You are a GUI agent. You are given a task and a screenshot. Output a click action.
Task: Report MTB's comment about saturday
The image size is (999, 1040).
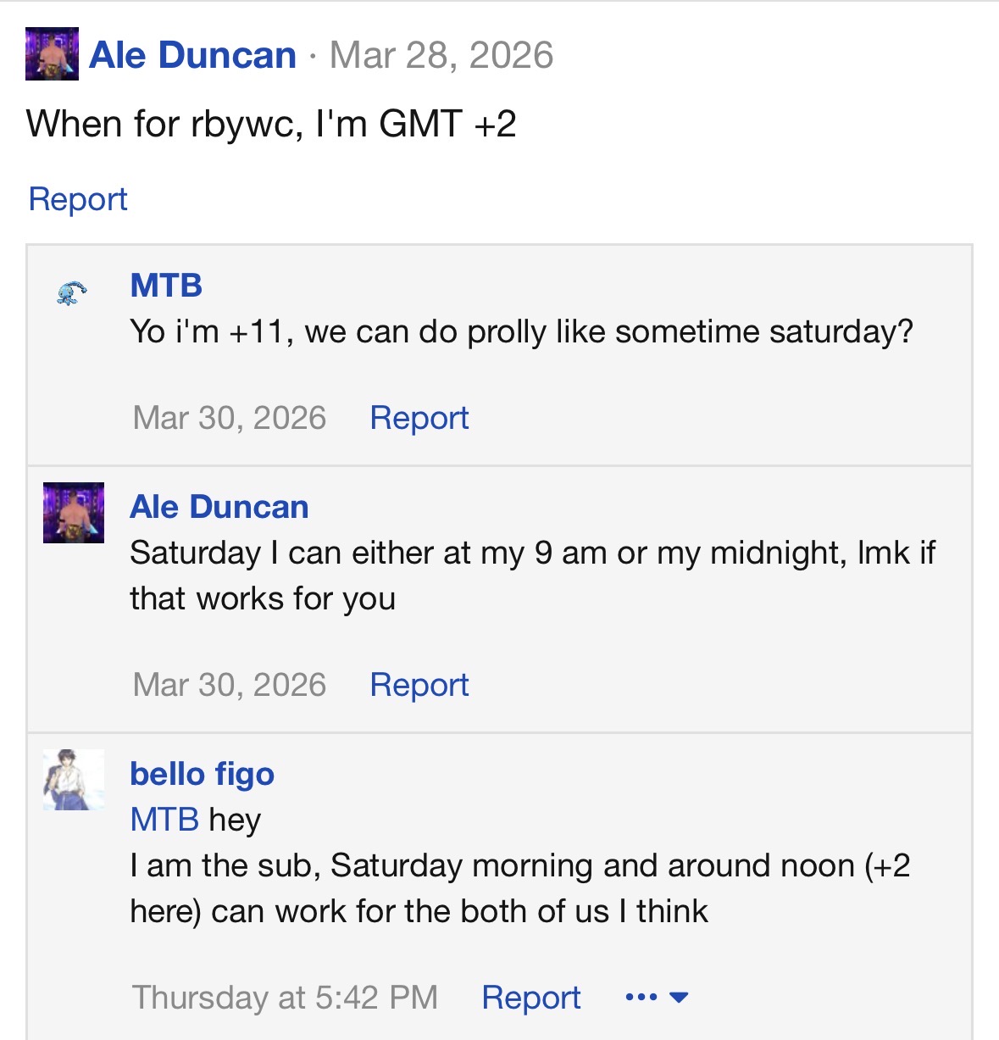click(419, 418)
